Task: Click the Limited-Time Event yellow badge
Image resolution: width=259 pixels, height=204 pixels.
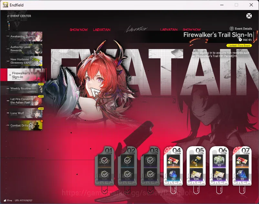Action: click(x=239, y=46)
